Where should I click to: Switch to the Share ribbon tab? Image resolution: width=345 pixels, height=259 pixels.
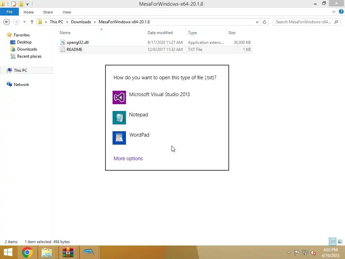tap(48, 12)
